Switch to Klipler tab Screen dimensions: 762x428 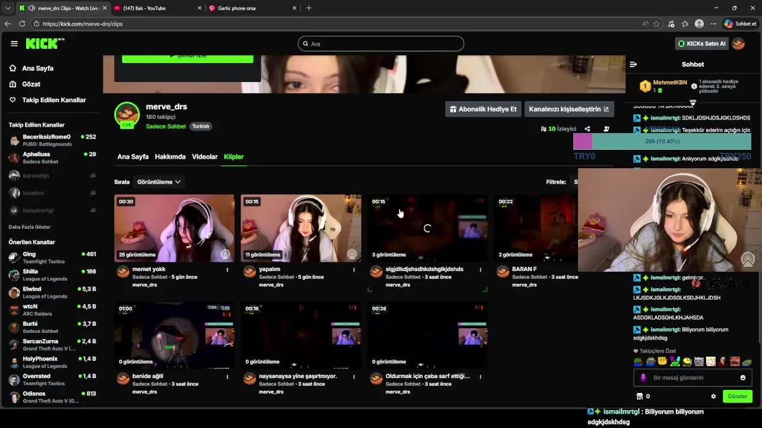234,157
